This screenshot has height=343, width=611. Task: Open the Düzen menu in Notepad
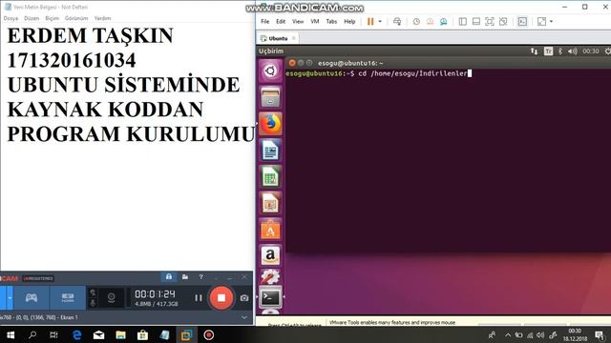(x=32, y=18)
